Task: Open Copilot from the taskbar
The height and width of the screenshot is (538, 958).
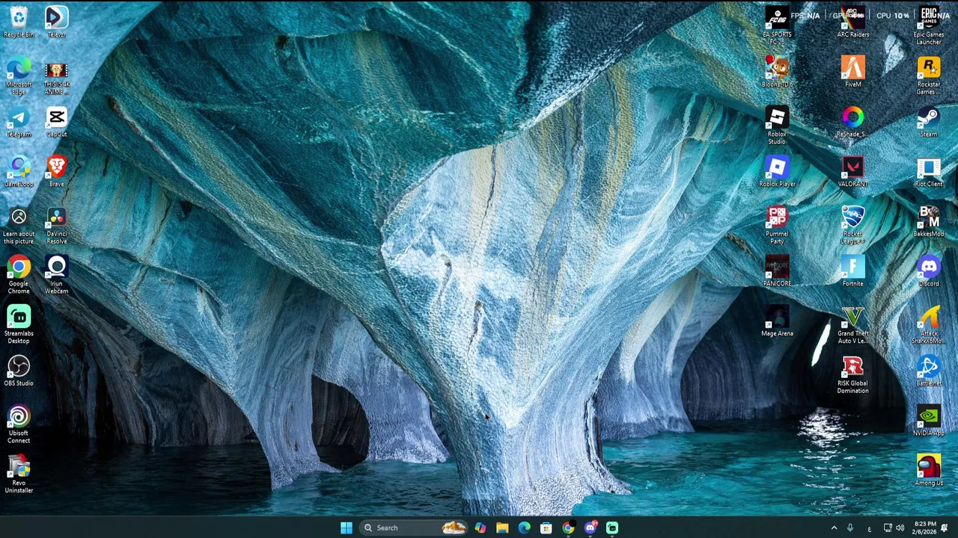Action: pos(480,528)
